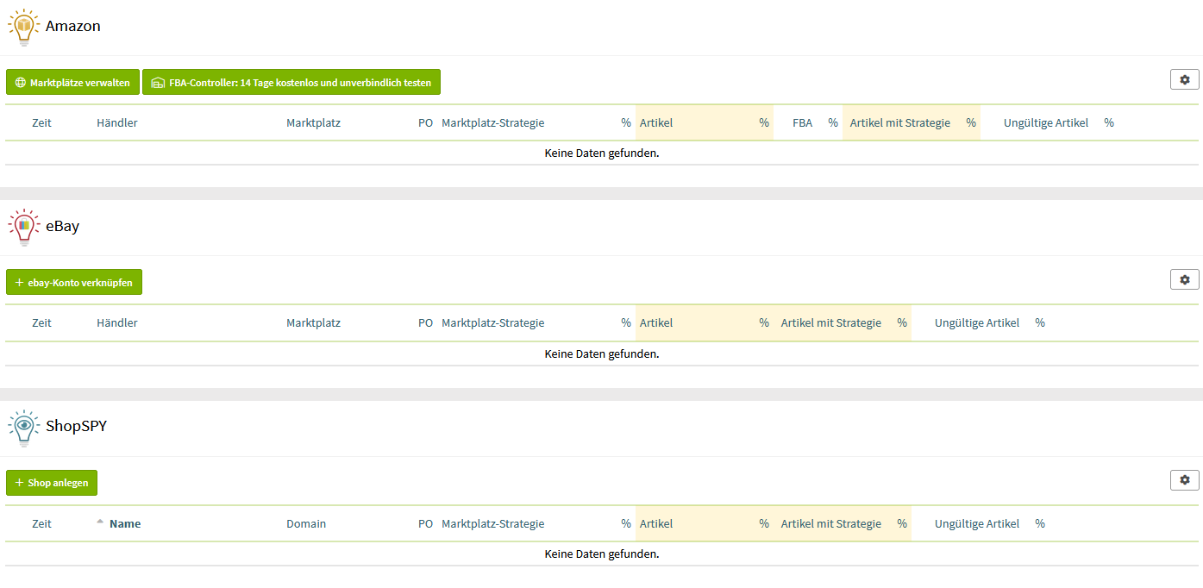1203x588 pixels.
Task: Click the Amazon lightbulb icon
Action: (x=23, y=27)
